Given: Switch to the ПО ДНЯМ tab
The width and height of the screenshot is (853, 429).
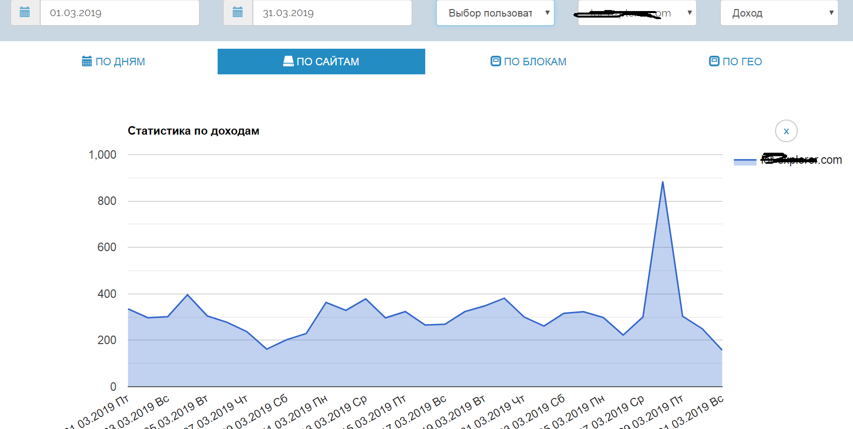Looking at the screenshot, I should click(x=114, y=61).
